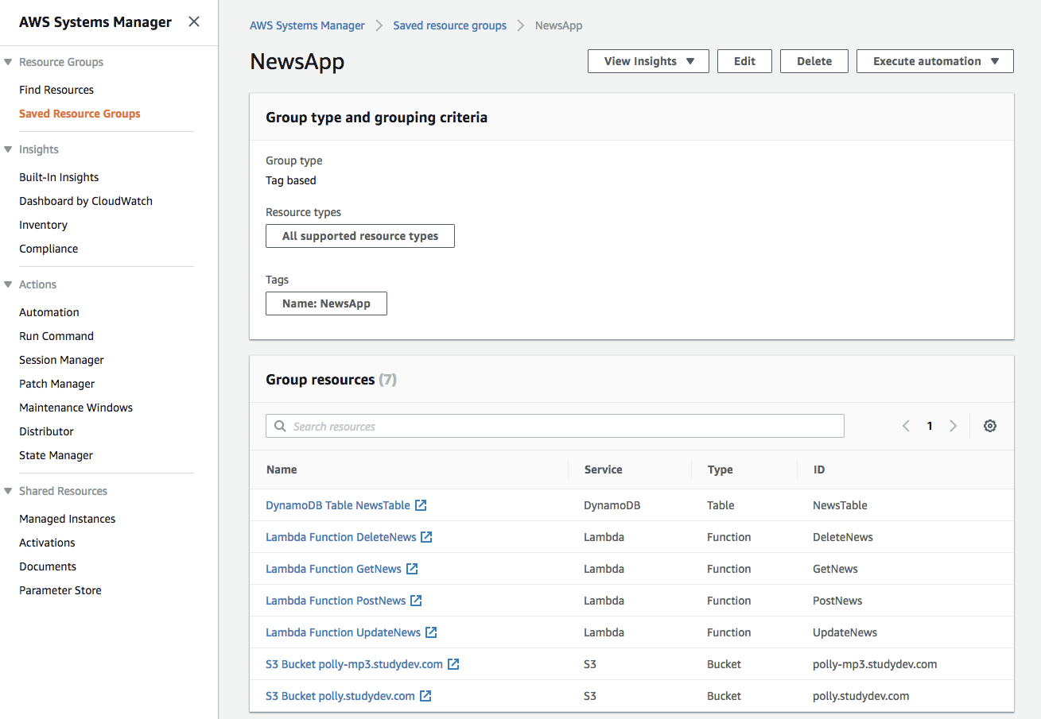Click the Tag based group type text
Screen dimensions: 1041x719
coord(291,180)
